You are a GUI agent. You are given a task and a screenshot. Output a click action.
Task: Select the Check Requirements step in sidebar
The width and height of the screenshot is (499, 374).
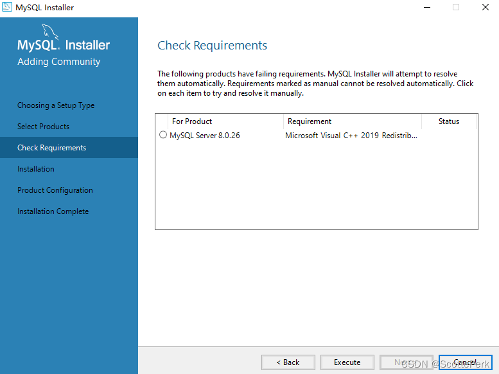pos(69,148)
